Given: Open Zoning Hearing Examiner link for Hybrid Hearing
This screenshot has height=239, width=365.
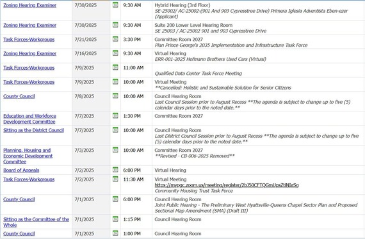Looking at the screenshot, I should click(x=30, y=5).
